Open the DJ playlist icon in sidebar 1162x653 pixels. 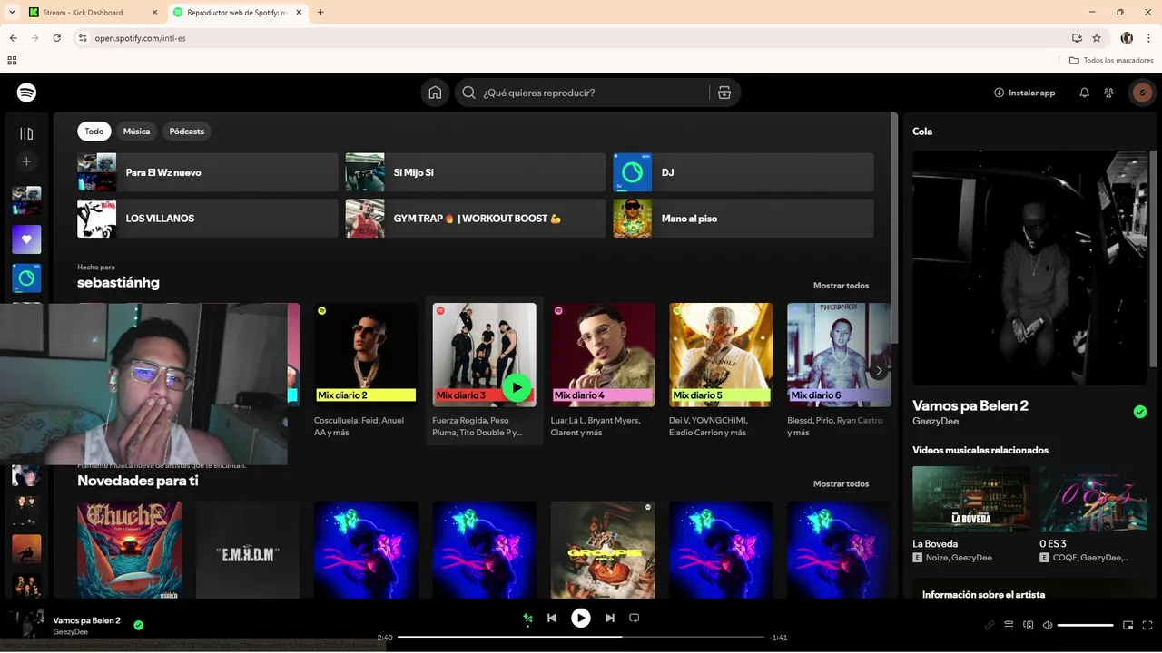click(26, 278)
